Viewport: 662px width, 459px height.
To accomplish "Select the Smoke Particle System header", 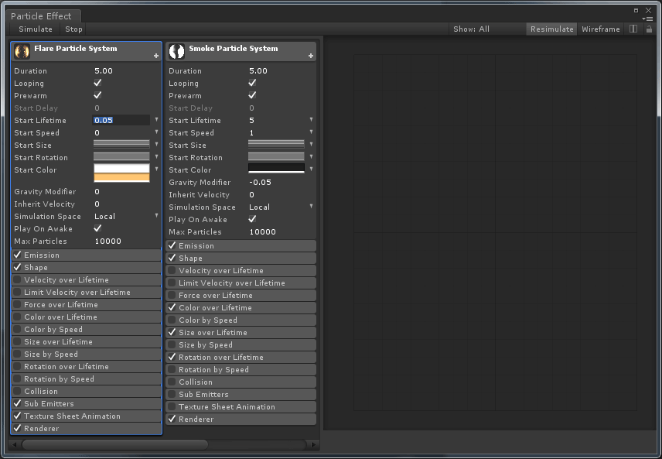I will (241, 51).
